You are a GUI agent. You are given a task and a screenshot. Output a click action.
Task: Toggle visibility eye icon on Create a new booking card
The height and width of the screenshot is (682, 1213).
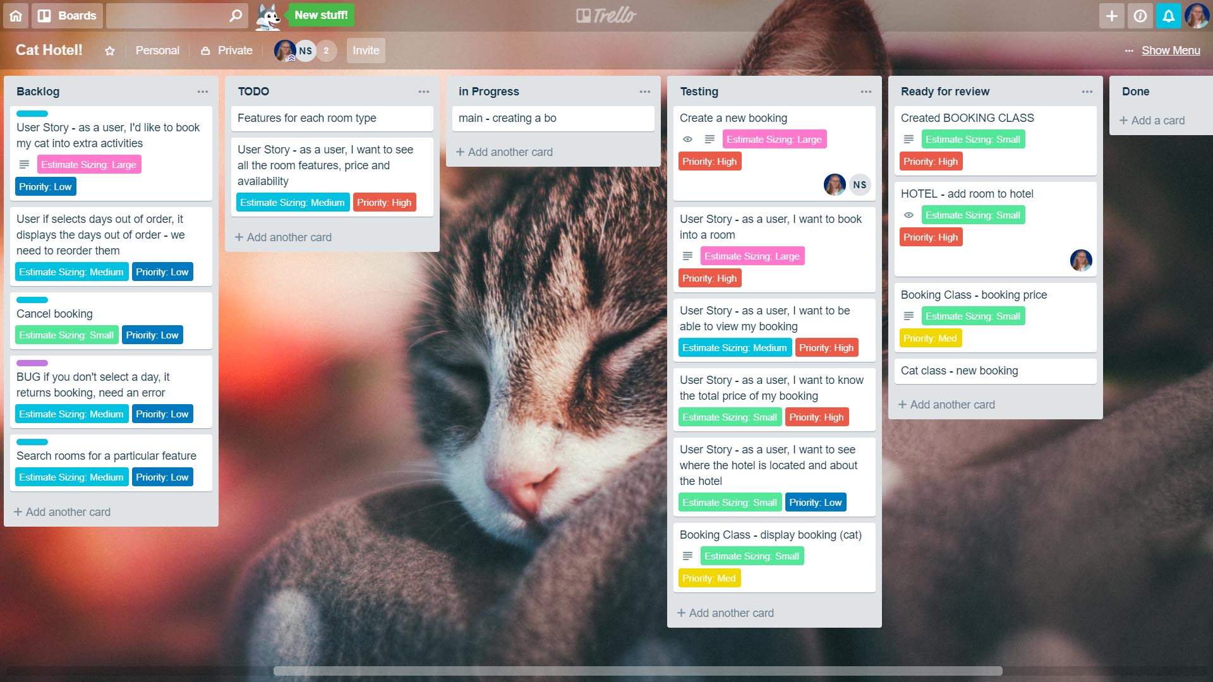(x=687, y=139)
